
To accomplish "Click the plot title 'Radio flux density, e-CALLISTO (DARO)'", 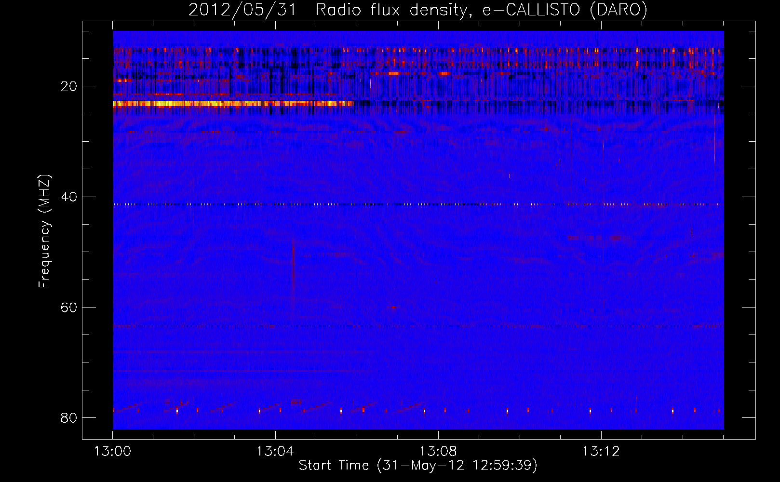I will [x=481, y=10].
